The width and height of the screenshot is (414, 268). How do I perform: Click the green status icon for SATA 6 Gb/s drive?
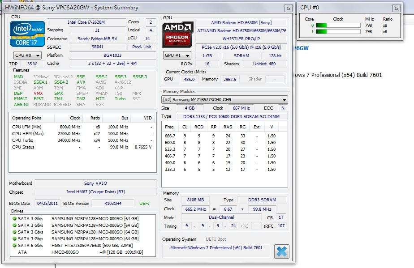click(14, 245)
